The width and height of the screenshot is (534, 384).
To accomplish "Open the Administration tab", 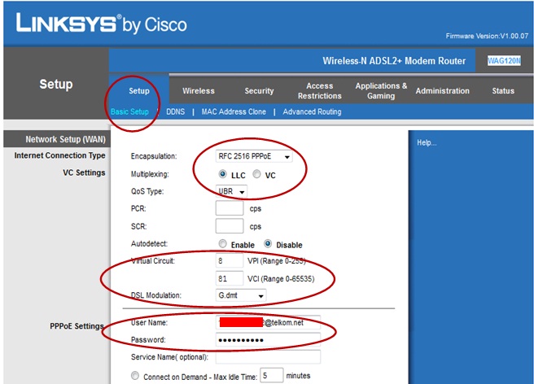I will click(442, 91).
